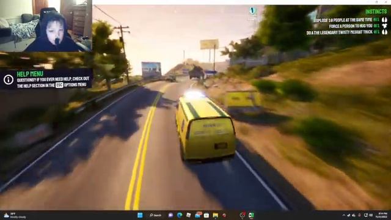Image resolution: width=391 pixels, height=220 pixels.
Task: Click the ESC key hint in help tip
Action: [x=59, y=85]
